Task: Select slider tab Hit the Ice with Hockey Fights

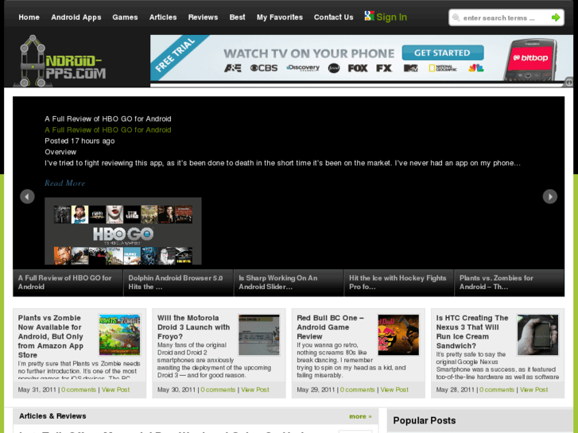Action: click(399, 283)
